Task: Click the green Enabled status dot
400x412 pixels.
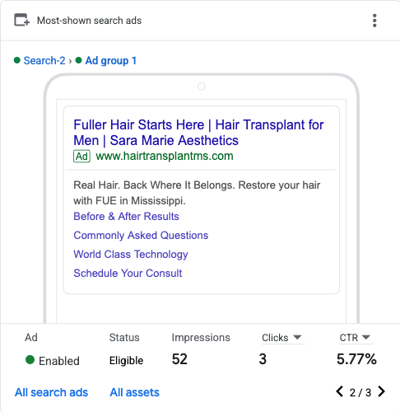Action: [x=30, y=359]
